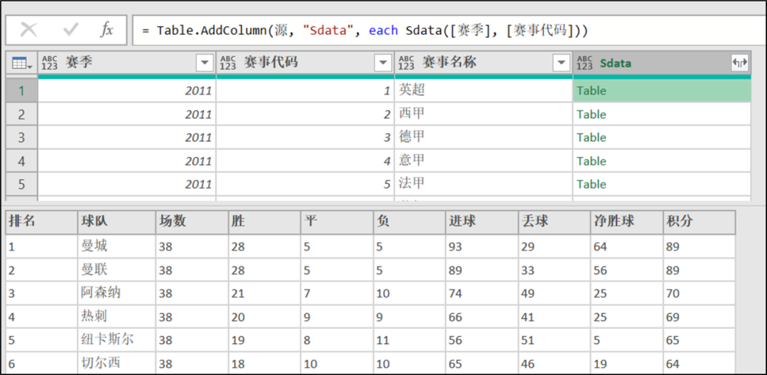Click the 西甲 cell

(x=484, y=114)
